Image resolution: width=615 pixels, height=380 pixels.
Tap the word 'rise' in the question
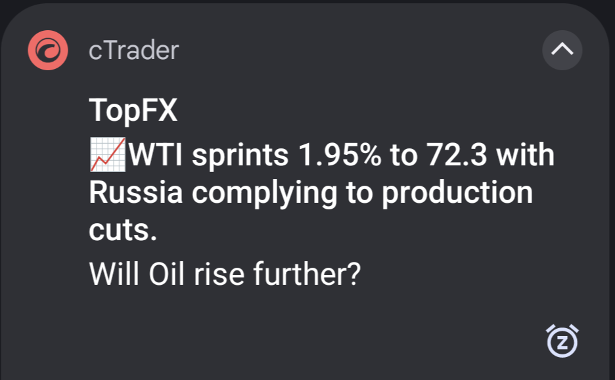(219, 274)
